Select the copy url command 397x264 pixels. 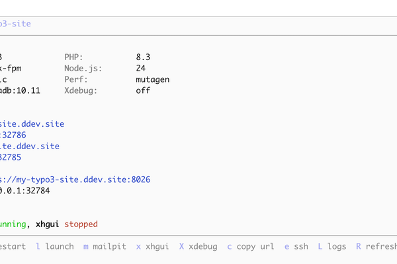point(250,246)
